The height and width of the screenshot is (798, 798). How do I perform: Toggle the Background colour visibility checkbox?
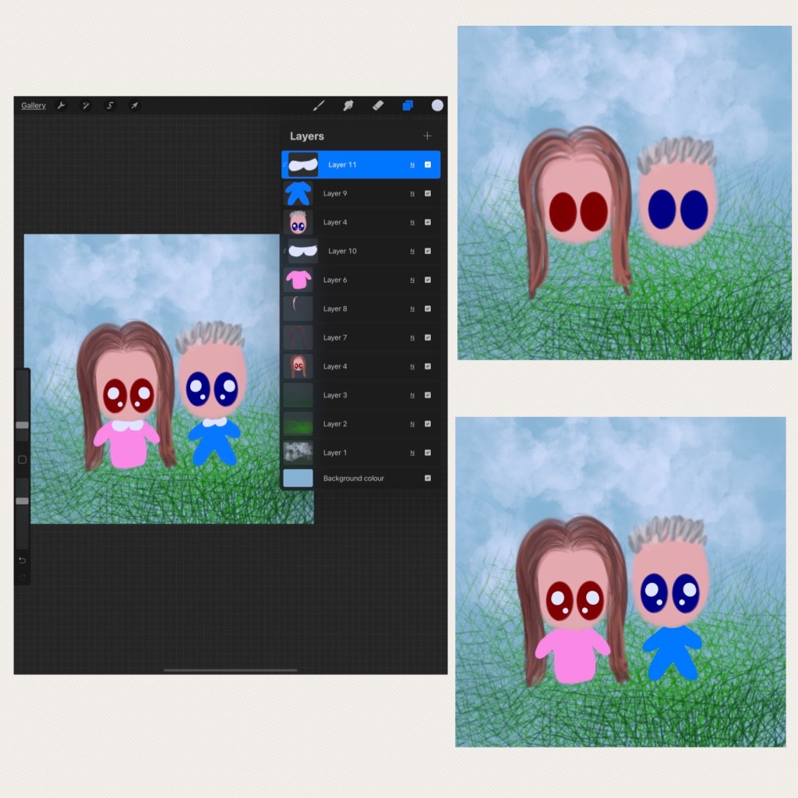[428, 478]
